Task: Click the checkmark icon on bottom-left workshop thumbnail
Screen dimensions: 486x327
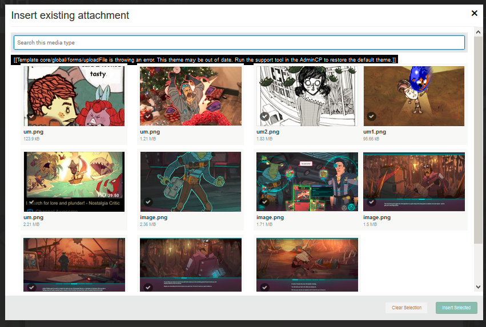Action: pos(31,287)
